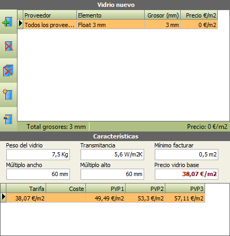Click the add glass icon with green plus

[8, 22]
